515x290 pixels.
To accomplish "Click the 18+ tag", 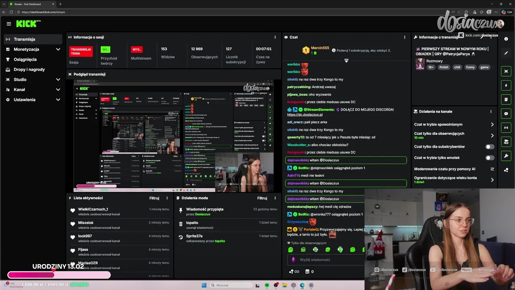I will click(x=431, y=67).
